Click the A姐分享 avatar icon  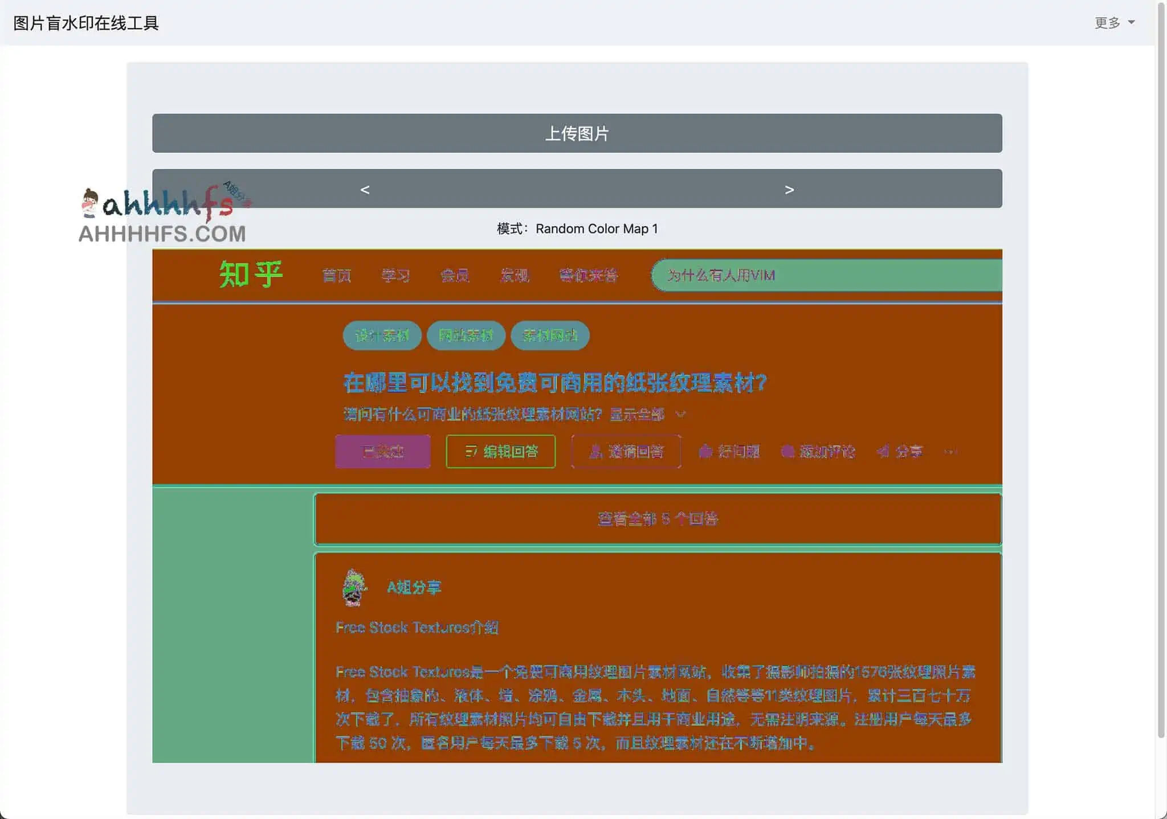click(x=354, y=587)
